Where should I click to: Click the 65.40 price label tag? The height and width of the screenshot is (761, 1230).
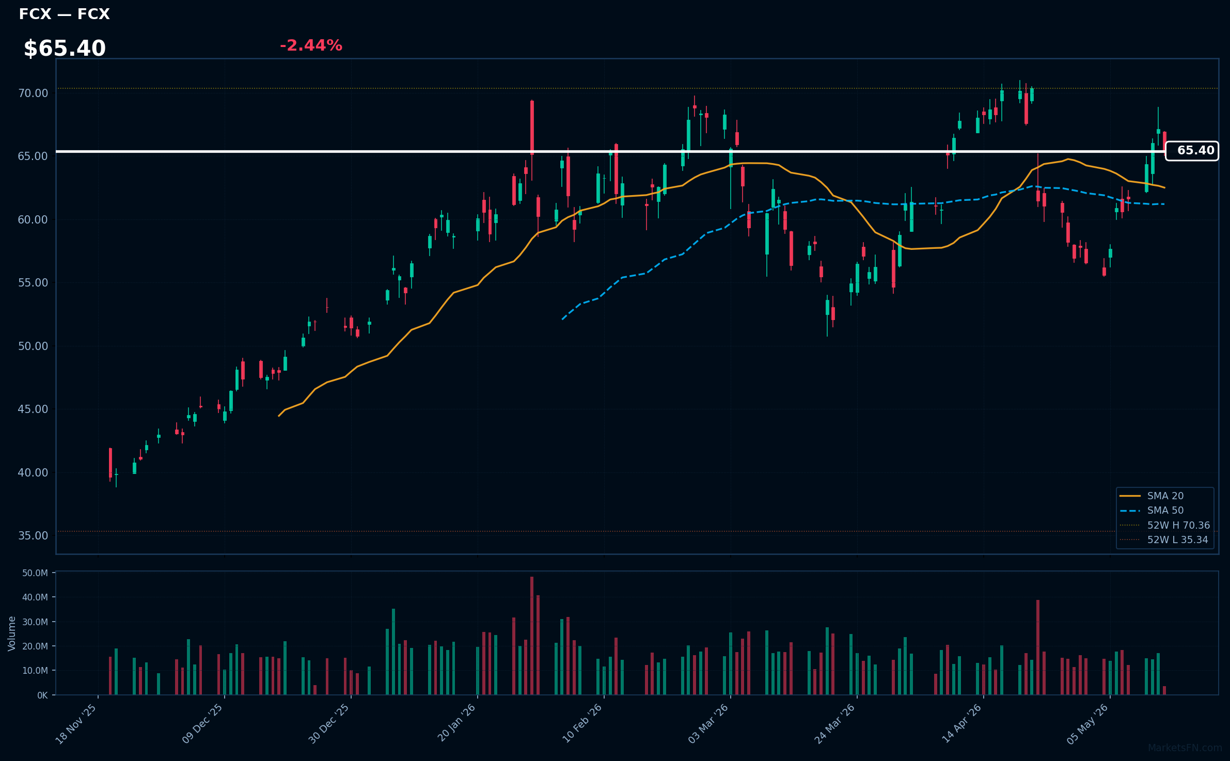point(1192,151)
